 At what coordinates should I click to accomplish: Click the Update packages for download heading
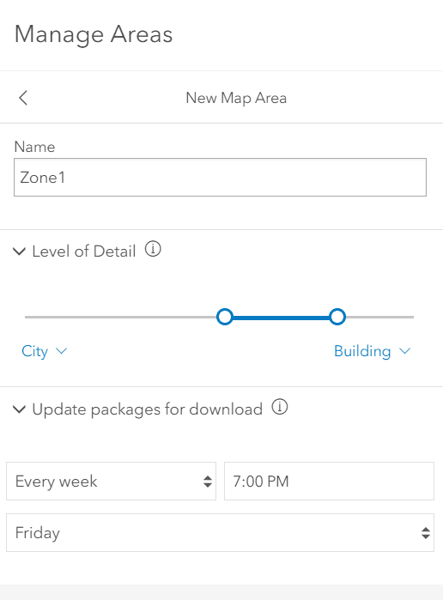coord(148,409)
